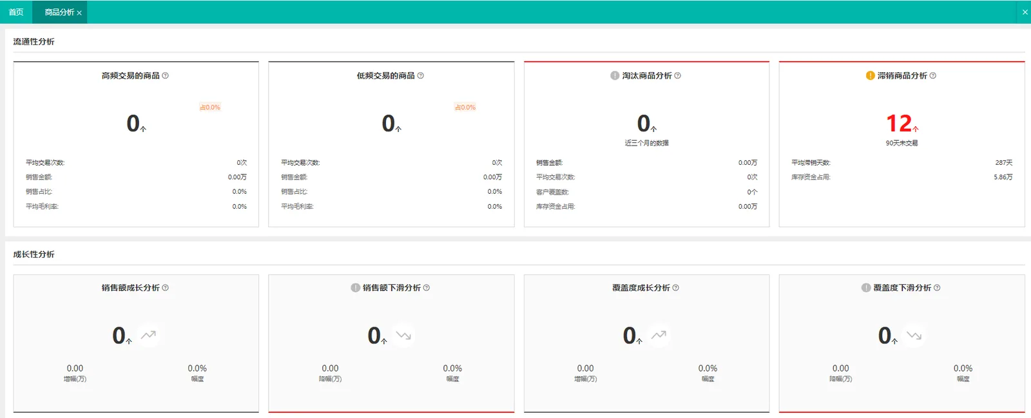This screenshot has width=1031, height=418.
Task: Open help icon beside 覆盖度下滑分析
Action: coord(937,288)
